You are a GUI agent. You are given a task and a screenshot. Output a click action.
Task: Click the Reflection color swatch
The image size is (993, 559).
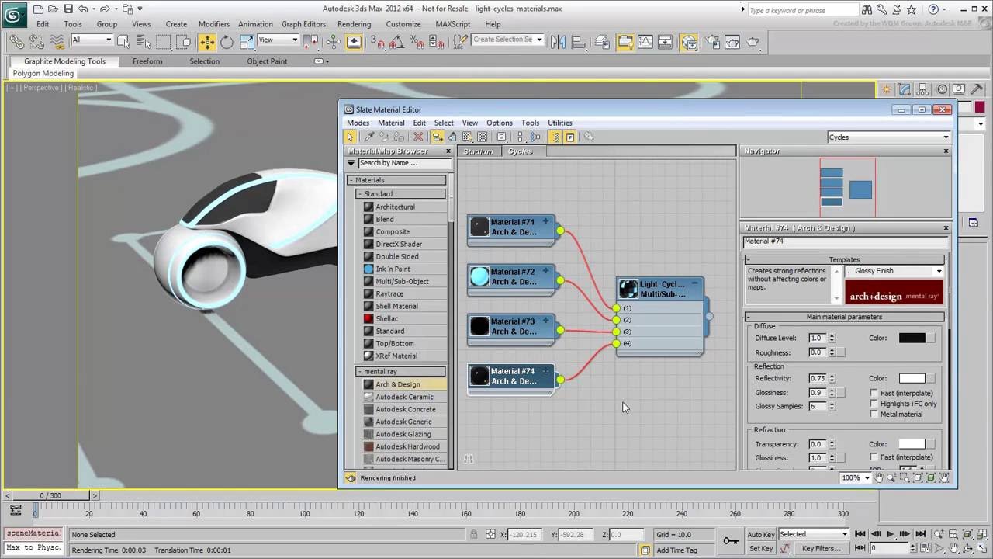(912, 378)
